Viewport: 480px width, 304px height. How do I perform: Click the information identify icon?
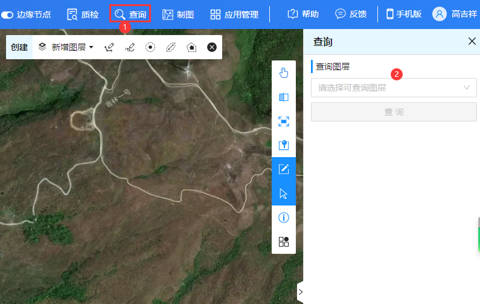tap(284, 218)
